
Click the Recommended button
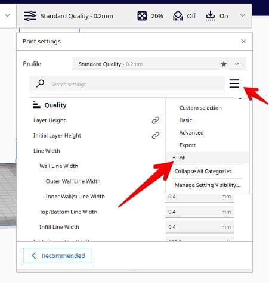[57, 256]
